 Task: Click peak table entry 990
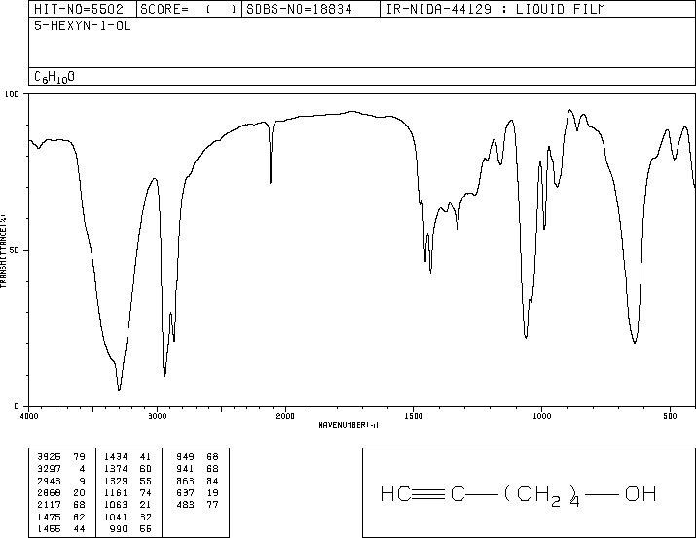[119, 529]
